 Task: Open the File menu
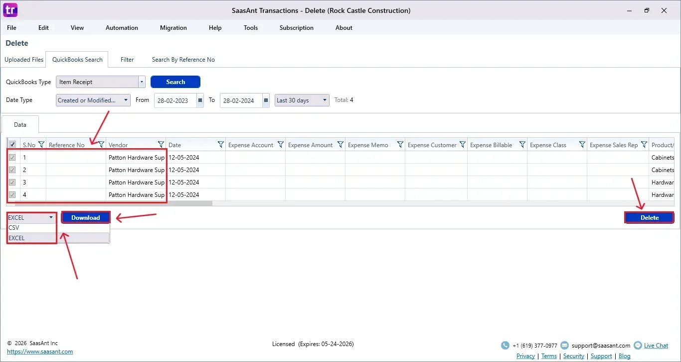(11, 28)
